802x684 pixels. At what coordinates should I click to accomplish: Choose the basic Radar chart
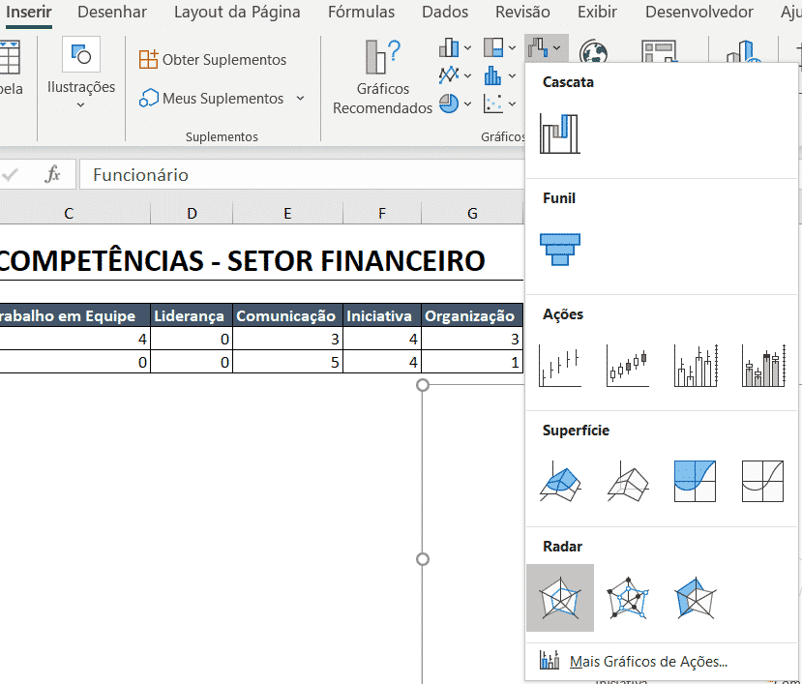coord(559,598)
